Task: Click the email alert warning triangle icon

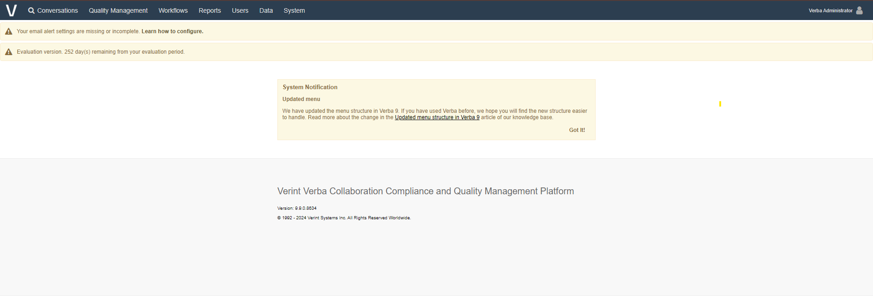Action: [9, 31]
